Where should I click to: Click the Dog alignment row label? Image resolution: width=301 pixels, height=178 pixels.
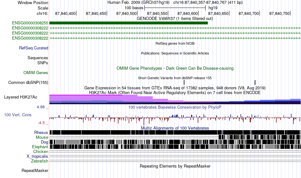44,142
